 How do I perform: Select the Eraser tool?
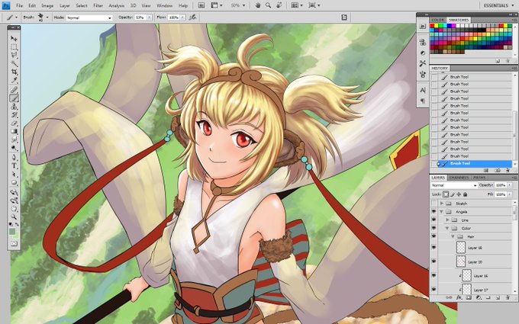click(14, 123)
